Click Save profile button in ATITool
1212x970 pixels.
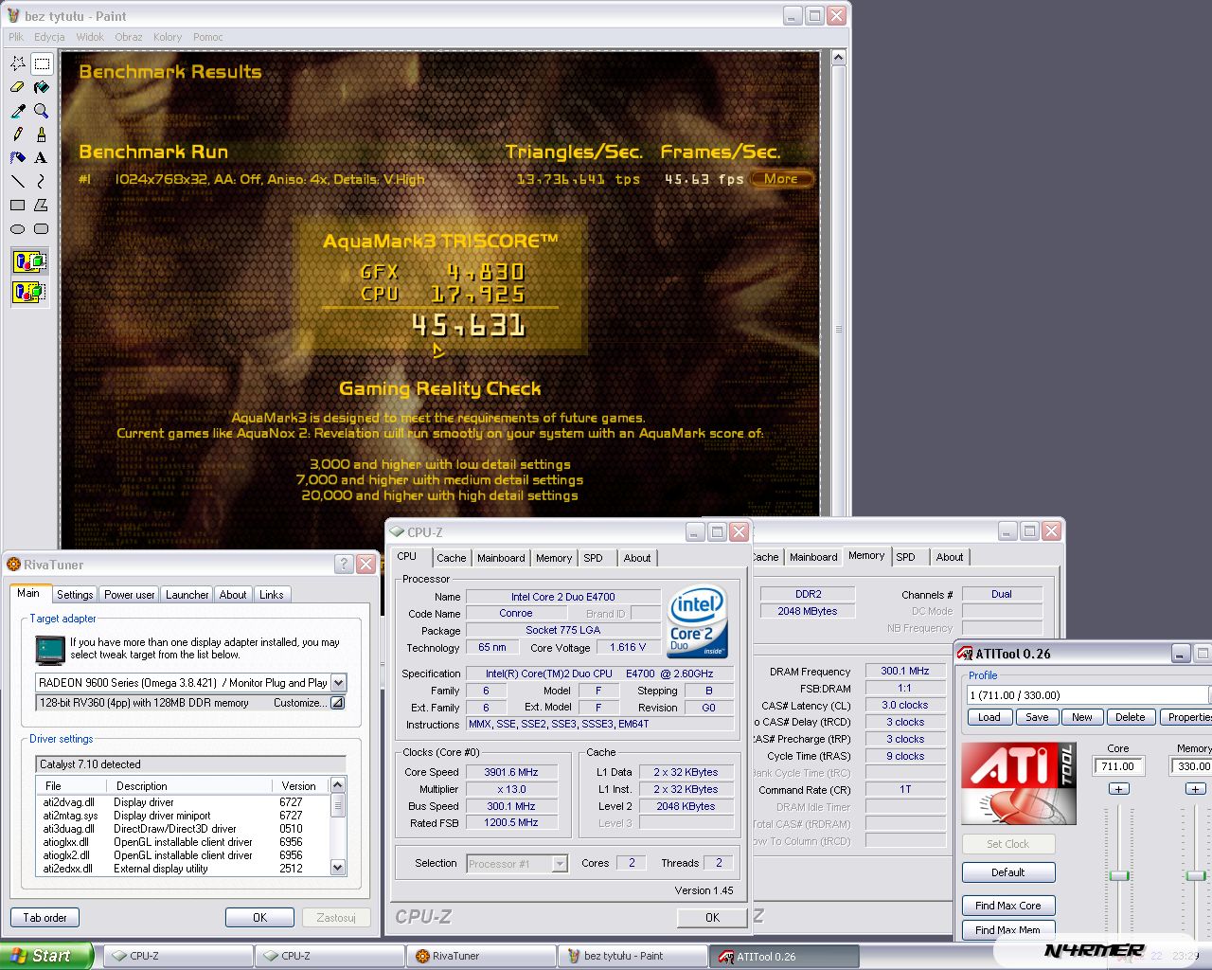1037,717
